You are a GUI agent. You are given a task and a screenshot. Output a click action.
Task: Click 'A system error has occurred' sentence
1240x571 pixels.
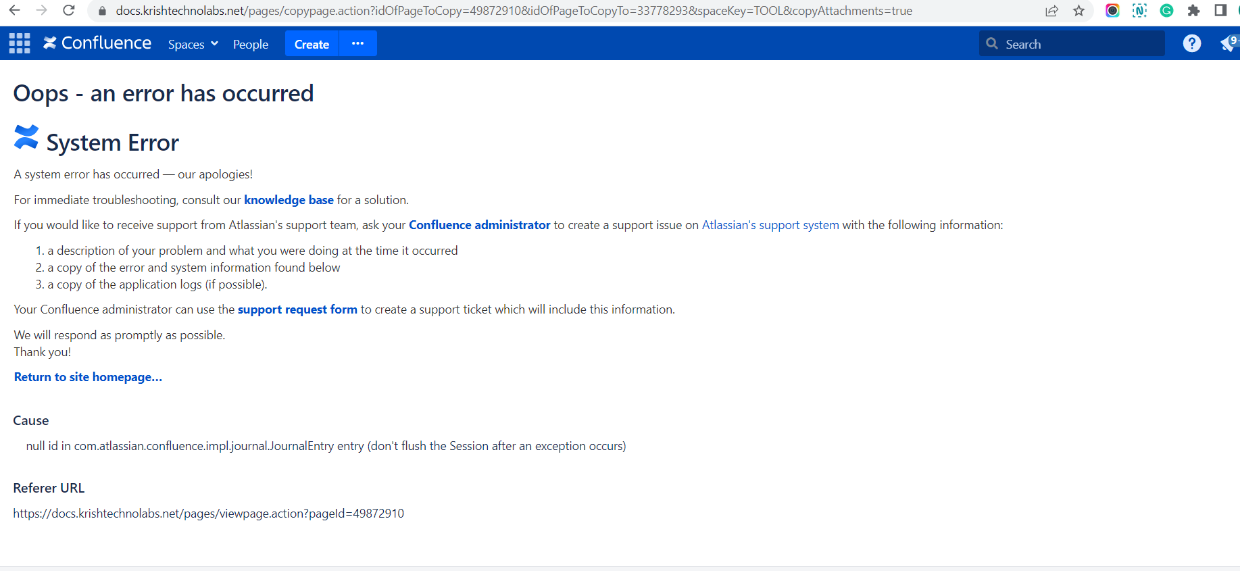[133, 174]
